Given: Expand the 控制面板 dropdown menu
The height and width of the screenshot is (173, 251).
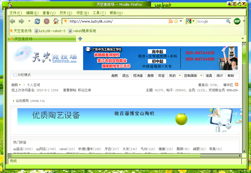Looking at the screenshot, I should pyautogui.click(x=201, y=75).
